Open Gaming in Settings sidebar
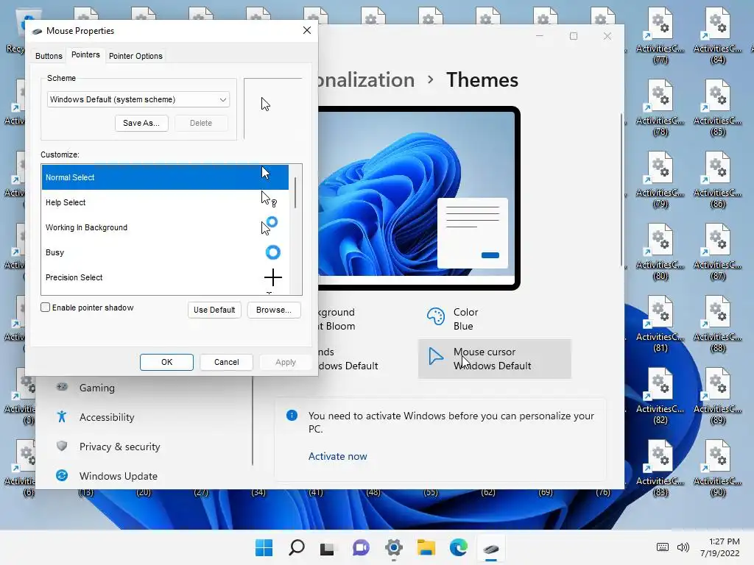 97,388
